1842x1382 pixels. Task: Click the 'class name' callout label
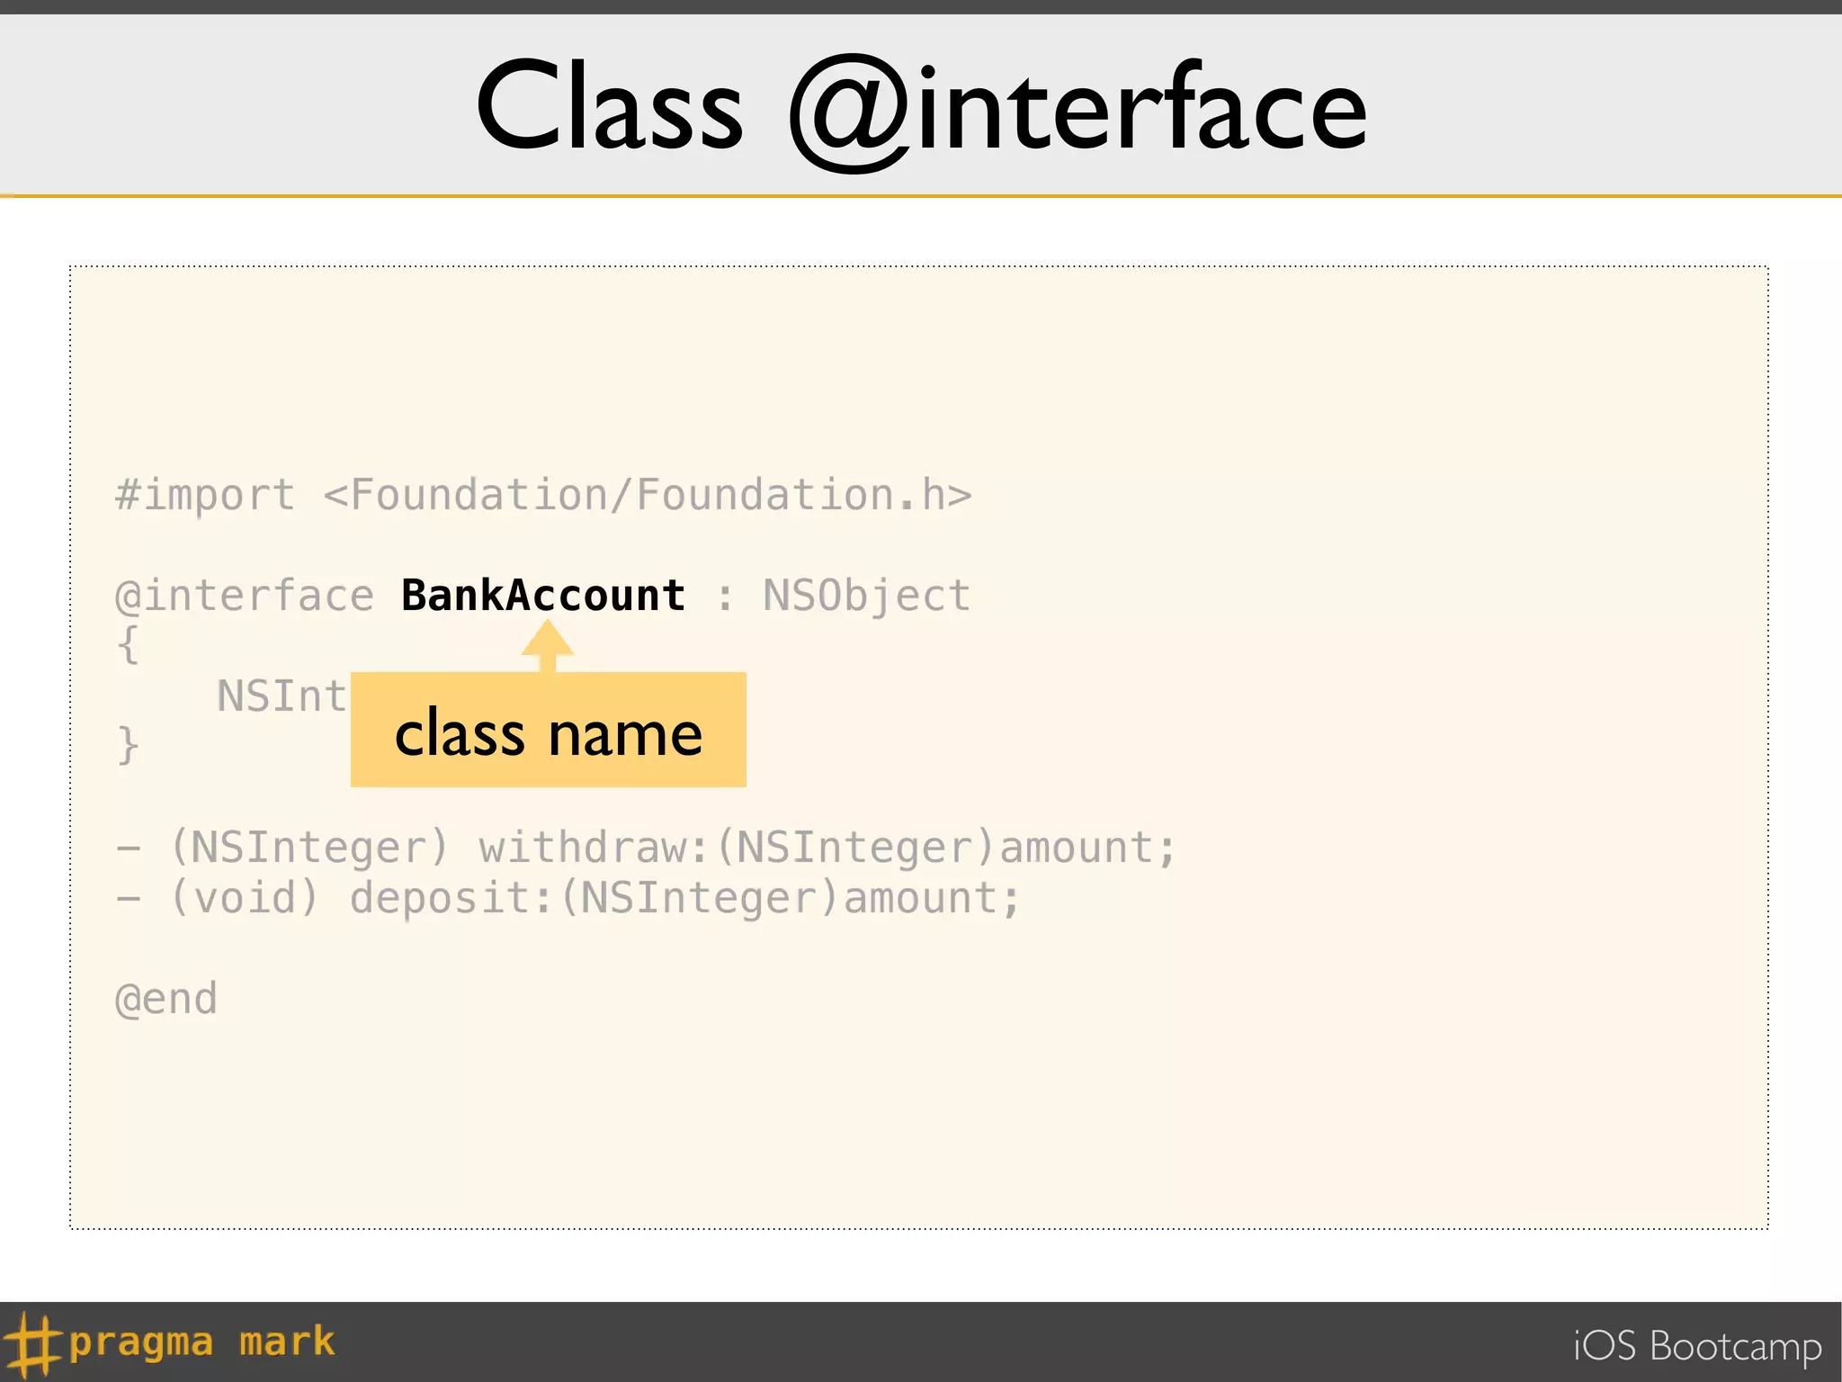pyautogui.click(x=549, y=730)
